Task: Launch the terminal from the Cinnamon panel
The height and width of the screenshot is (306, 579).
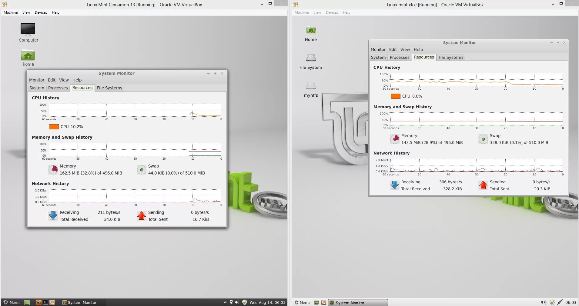Action: pos(45,302)
